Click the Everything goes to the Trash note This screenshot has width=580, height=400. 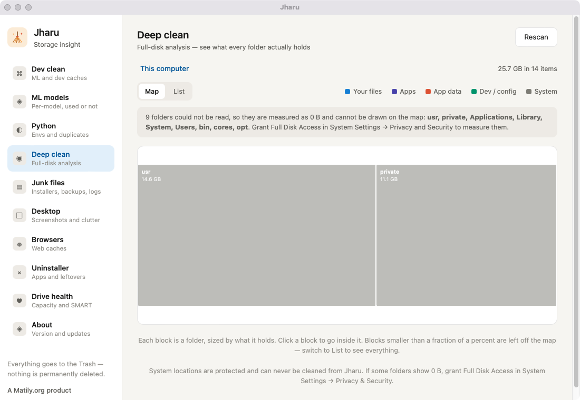pos(56,369)
